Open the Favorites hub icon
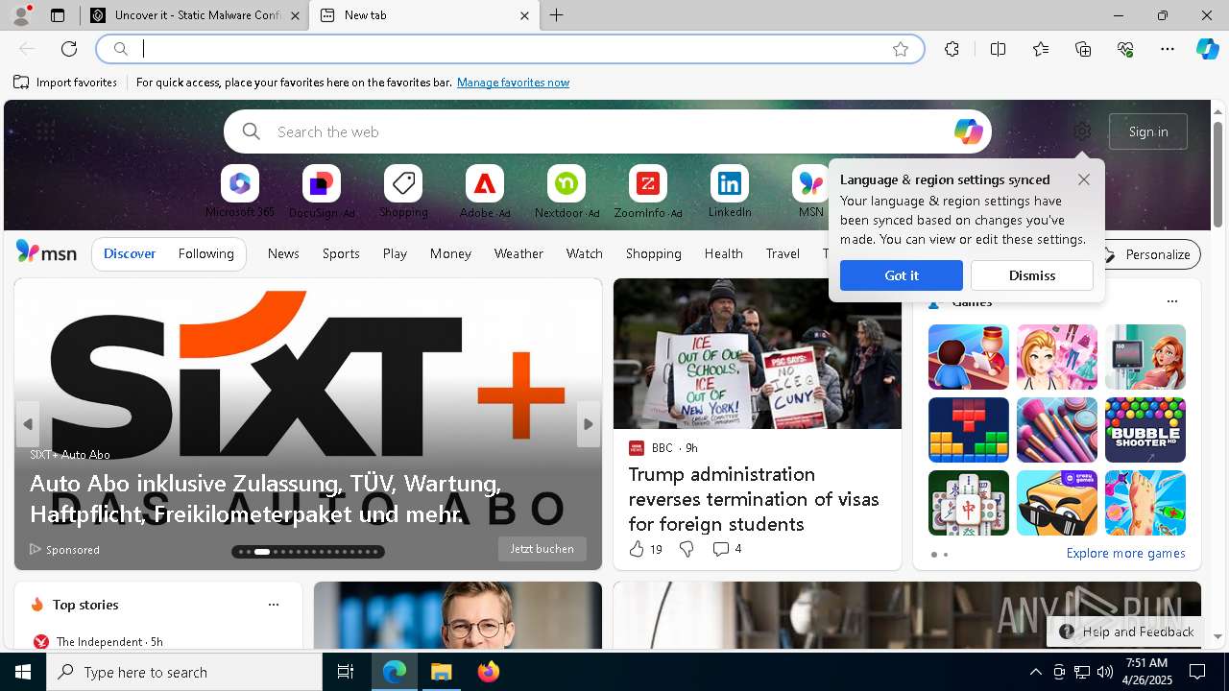1229x691 pixels. 1041,49
